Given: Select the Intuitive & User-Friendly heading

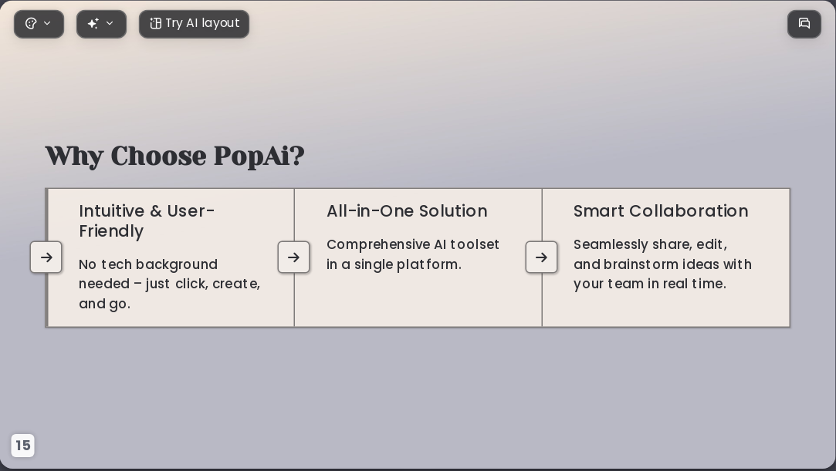Looking at the screenshot, I should pos(147,221).
